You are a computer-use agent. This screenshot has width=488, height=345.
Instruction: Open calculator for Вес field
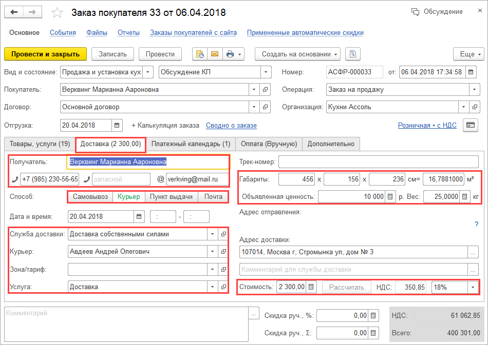point(464,196)
